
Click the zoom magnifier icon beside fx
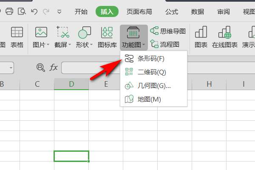(41, 68)
